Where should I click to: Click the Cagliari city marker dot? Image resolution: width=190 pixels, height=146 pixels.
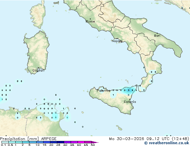(x=38, y=68)
